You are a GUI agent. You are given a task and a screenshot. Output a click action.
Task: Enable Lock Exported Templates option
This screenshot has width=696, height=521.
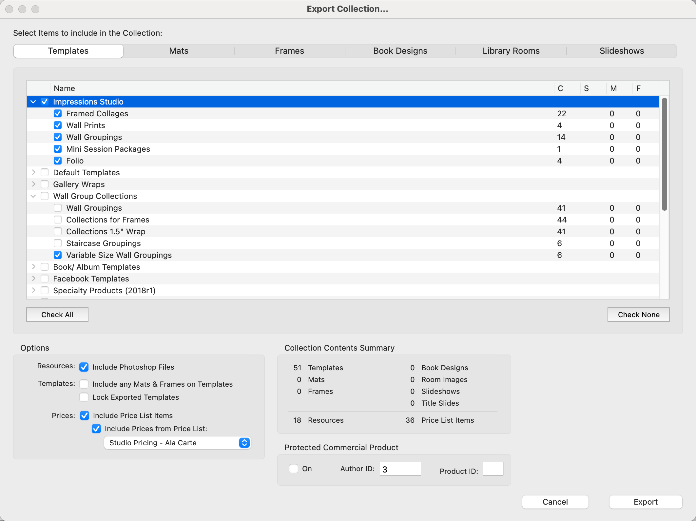coord(84,397)
